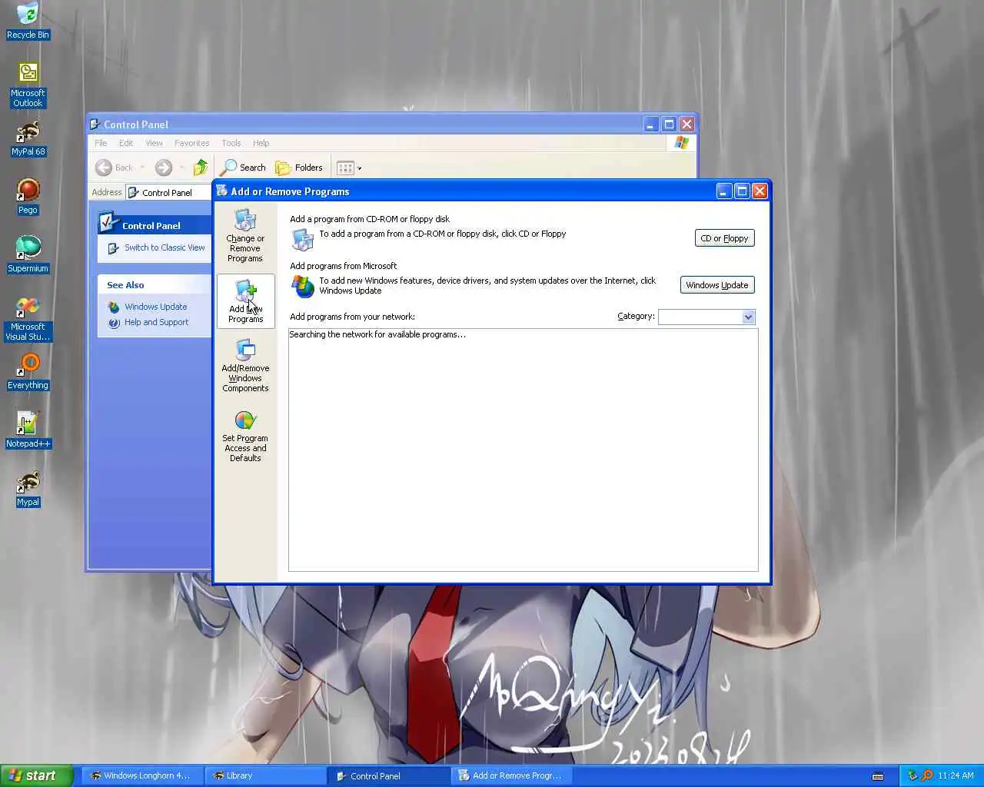Open MyPal 68 desktop shortcut
Viewport: 984px width, 787px height.
[28, 138]
